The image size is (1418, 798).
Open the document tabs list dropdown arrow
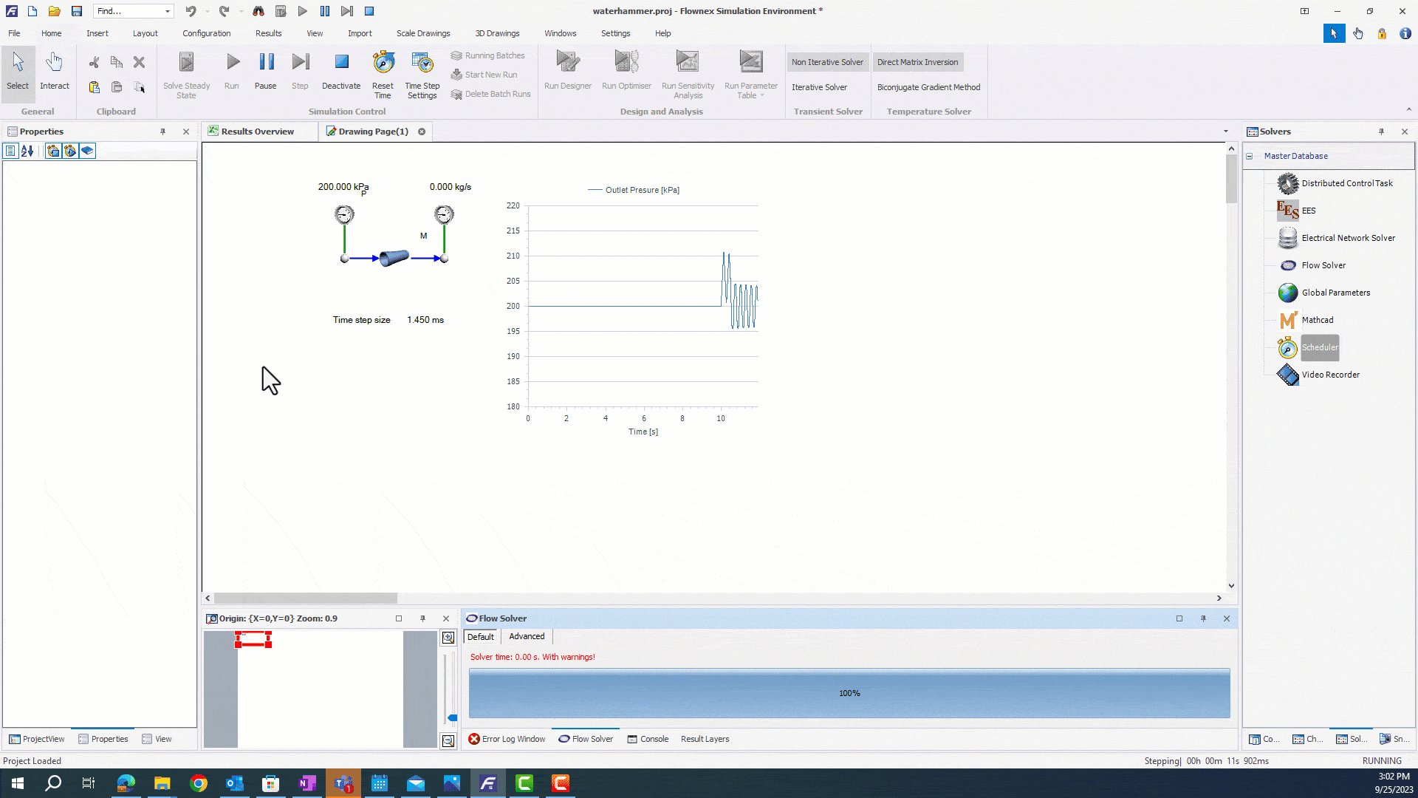[1226, 132]
